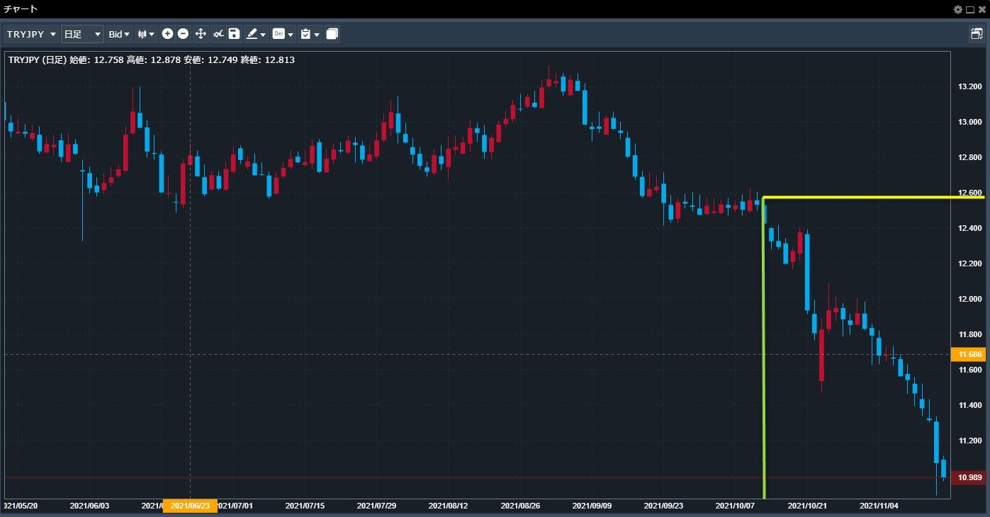
Task: Open the clipboard checklist template menu
Action: (309, 34)
